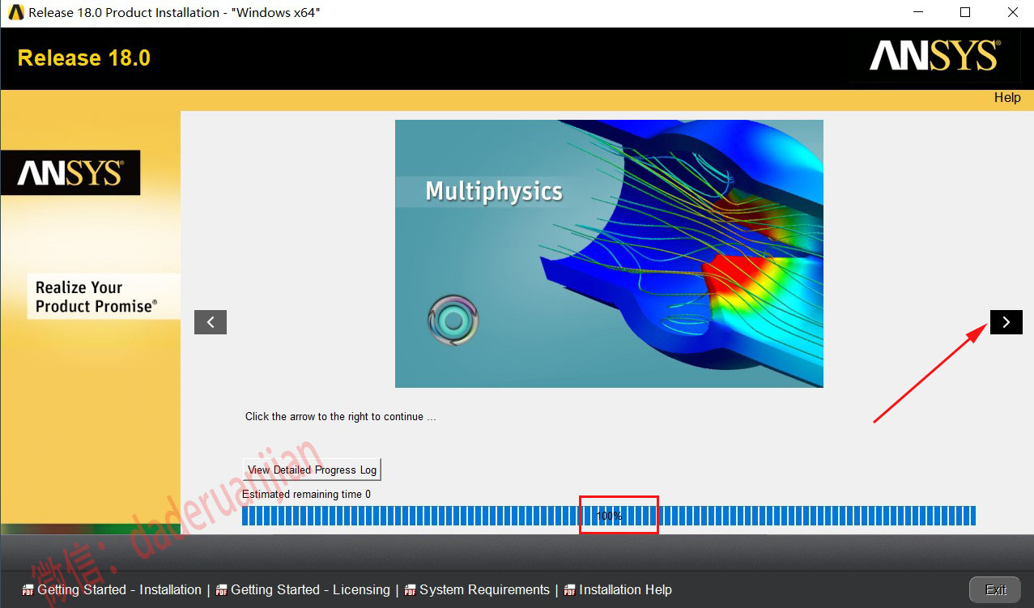Click the ANSYS logo in the sidebar
Image resolution: width=1034 pixels, height=608 pixels.
(x=70, y=172)
